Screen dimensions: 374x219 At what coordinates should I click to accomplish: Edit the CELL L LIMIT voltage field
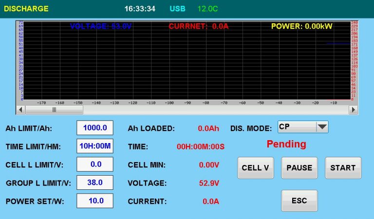click(95, 164)
